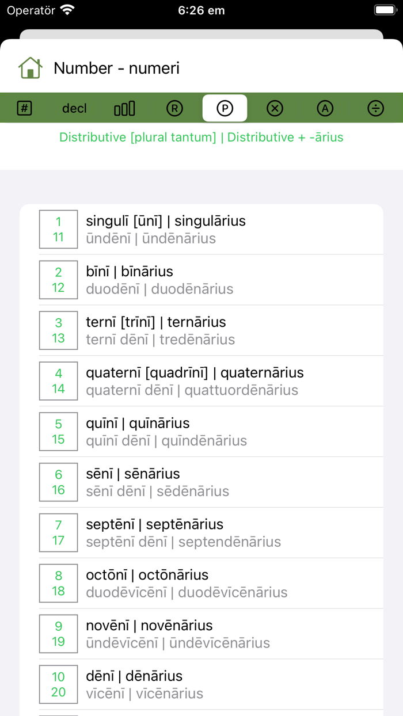This screenshot has width=403, height=716.
Task: Open the division sign fractions icon
Action: pyautogui.click(x=375, y=108)
